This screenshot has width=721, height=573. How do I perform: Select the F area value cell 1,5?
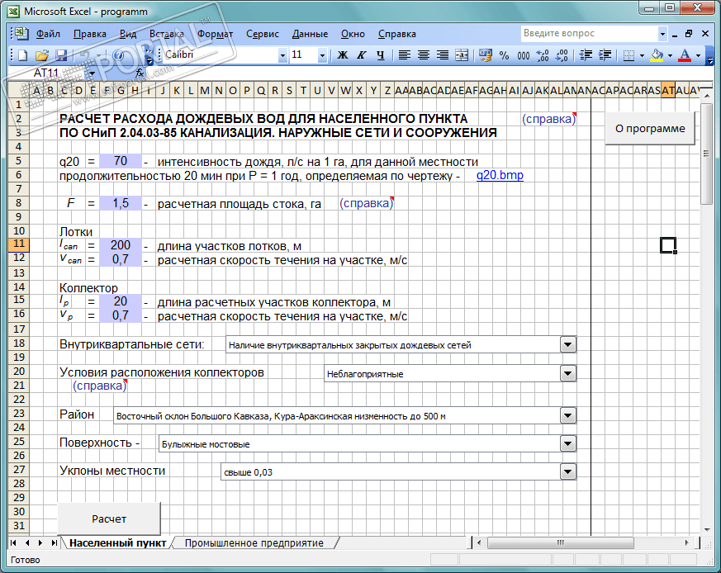tap(121, 203)
